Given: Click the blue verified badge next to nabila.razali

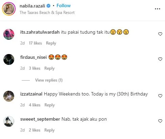Looking at the screenshot, I should [48, 6].
